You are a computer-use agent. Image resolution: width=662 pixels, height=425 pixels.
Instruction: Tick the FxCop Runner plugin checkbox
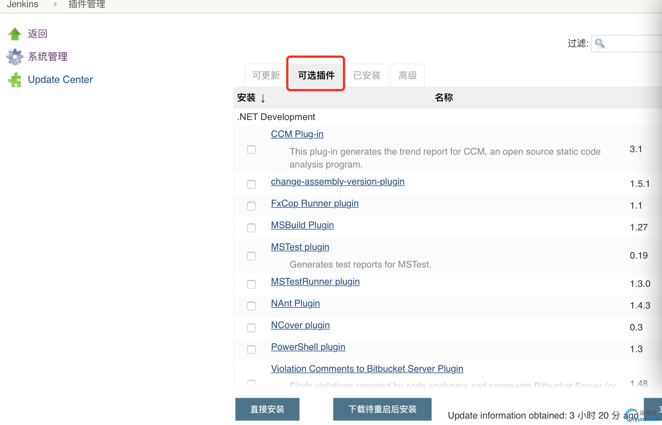251,206
